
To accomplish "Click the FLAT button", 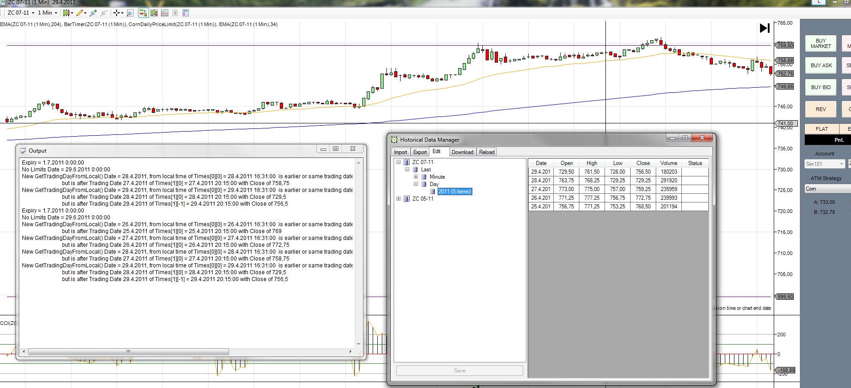I will pyautogui.click(x=822, y=129).
